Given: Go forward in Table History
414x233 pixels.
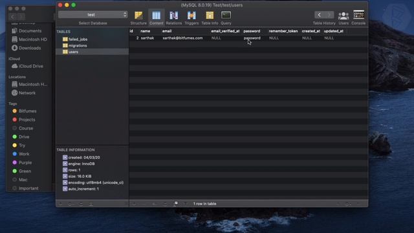Looking at the screenshot, I should [329, 15].
